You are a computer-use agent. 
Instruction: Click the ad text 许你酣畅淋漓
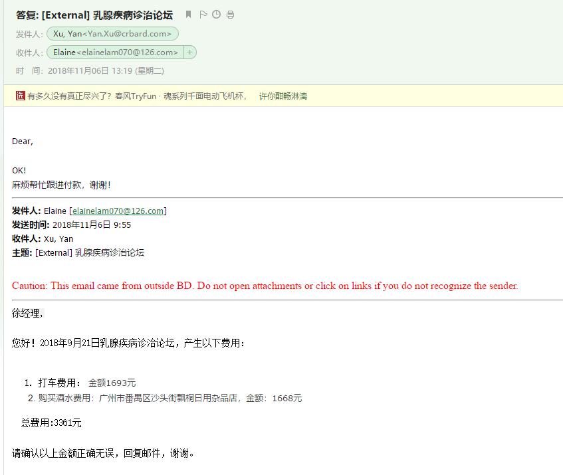(282, 96)
